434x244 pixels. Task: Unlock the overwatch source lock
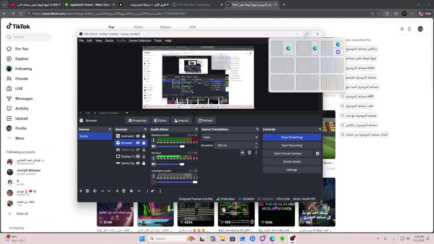click(144, 136)
